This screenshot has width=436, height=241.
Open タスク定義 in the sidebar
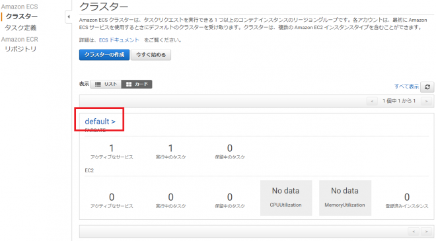pyautogui.click(x=20, y=28)
